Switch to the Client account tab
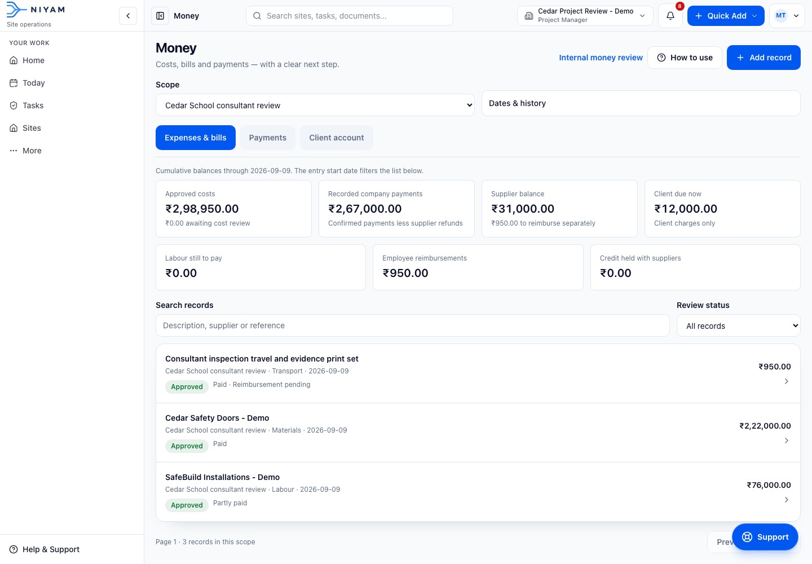This screenshot has width=812, height=564. click(337, 138)
